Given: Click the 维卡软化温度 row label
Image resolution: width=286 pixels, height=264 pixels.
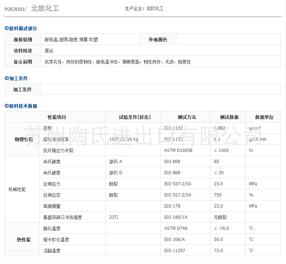Looking at the screenshot, I should pos(56,240).
